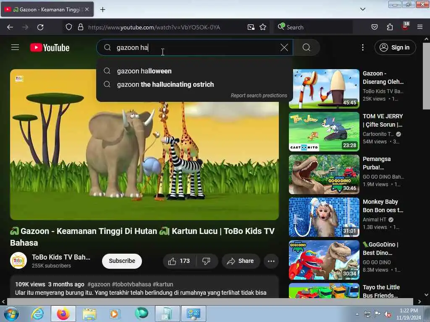Screen dimensions: 430x322
Task: Click the padlock site information icon
Action: click(x=80, y=27)
